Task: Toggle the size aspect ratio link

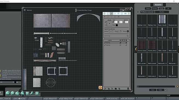Action: (x=119, y=22)
